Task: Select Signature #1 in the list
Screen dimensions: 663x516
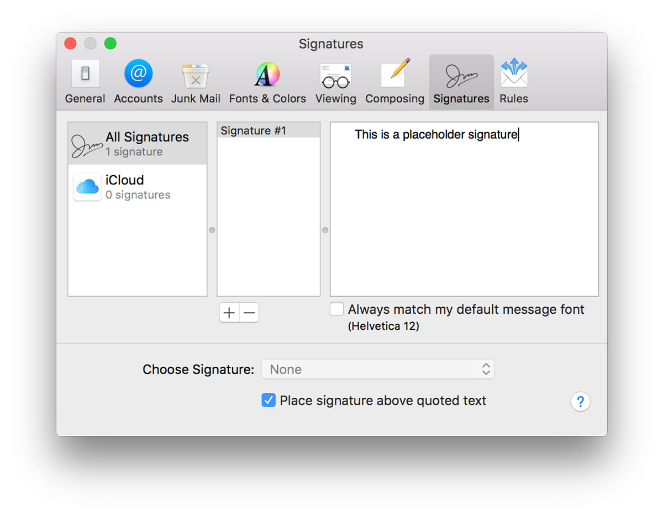Action: [x=268, y=131]
